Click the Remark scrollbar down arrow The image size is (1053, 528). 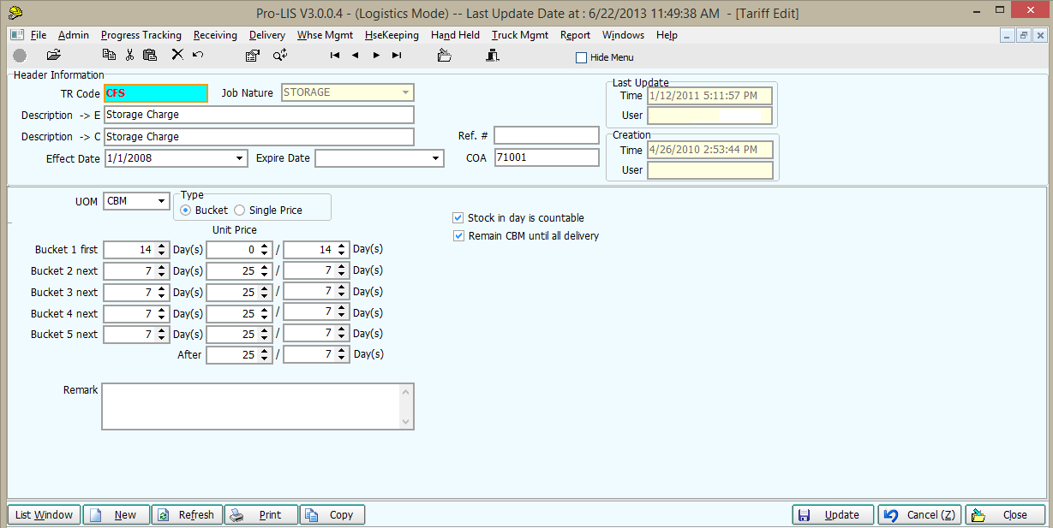point(406,421)
